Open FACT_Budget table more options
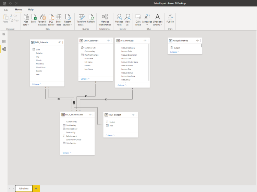 point(136,115)
